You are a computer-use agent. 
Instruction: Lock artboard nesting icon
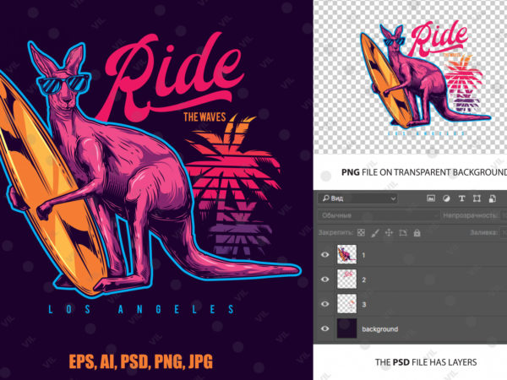403,233
